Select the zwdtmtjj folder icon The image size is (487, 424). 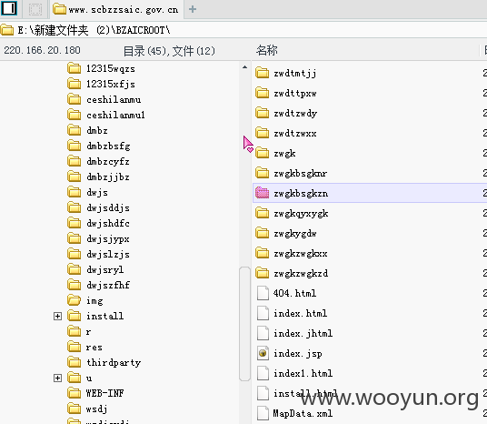263,73
